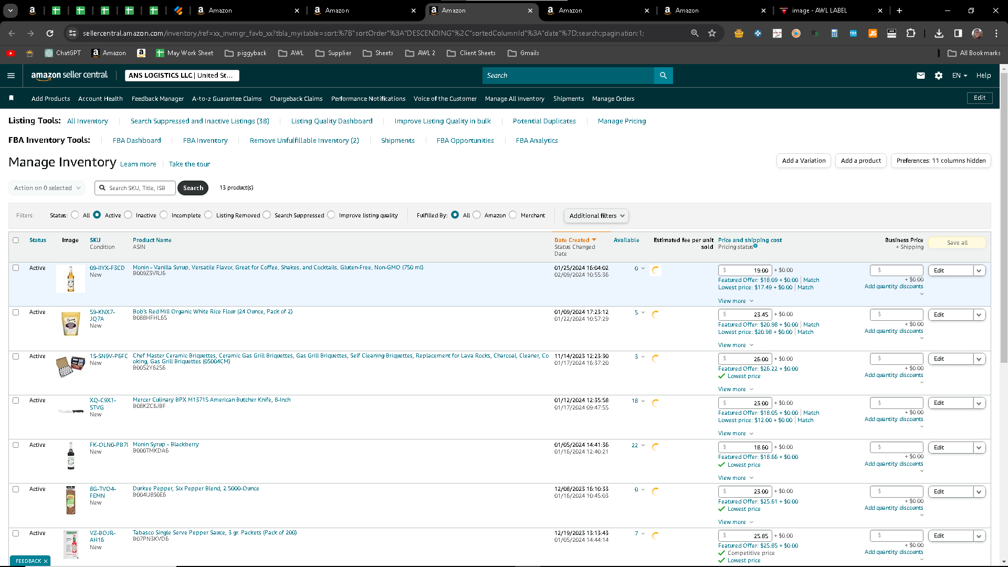Open the site information icon in address bar

[72, 33]
